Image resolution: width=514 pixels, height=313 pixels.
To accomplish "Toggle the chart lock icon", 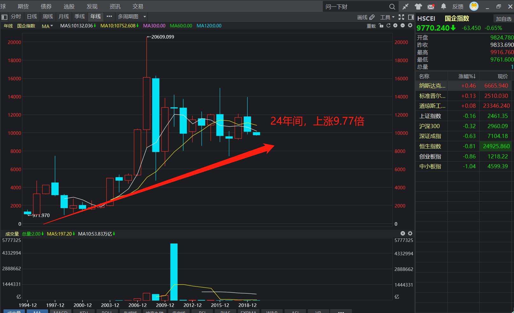I will pyautogui.click(x=381, y=25).
